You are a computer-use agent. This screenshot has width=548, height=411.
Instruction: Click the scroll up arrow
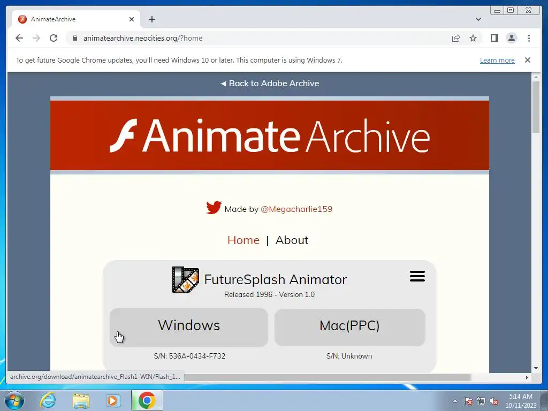[536, 77]
